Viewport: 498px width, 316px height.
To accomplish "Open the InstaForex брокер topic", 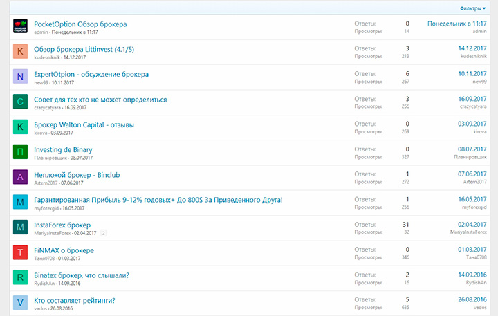I will (62, 225).
